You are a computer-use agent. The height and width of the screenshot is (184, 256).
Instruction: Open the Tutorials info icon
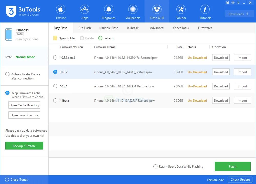click(x=205, y=9)
